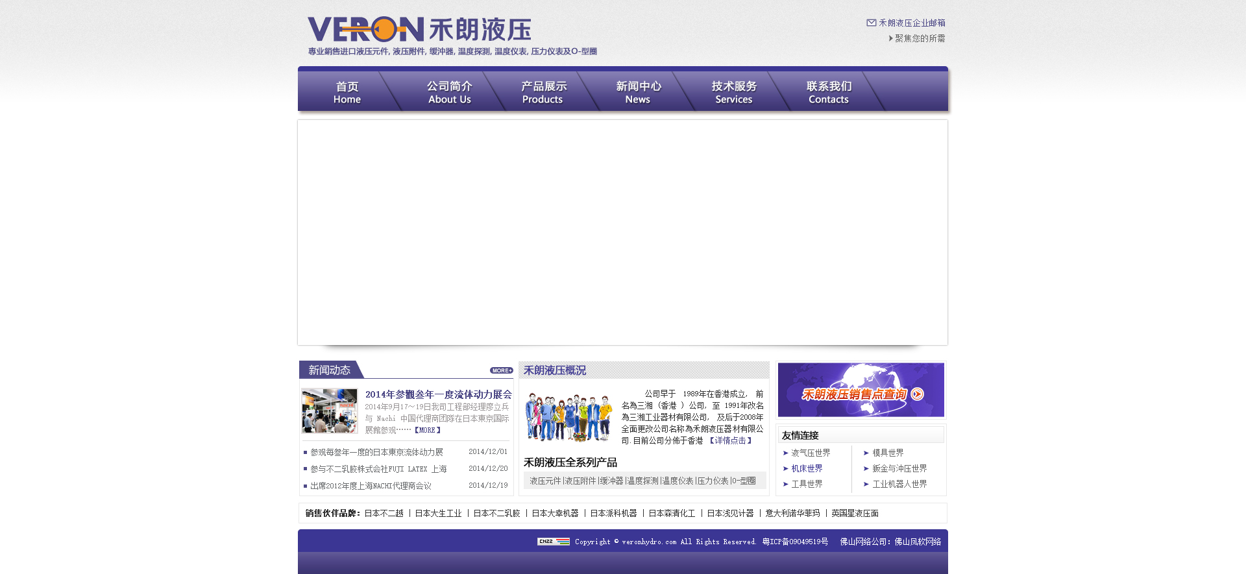Open the 2014年参観叁年一度流体动力展会 headline
This screenshot has width=1246, height=574.
coord(438,394)
